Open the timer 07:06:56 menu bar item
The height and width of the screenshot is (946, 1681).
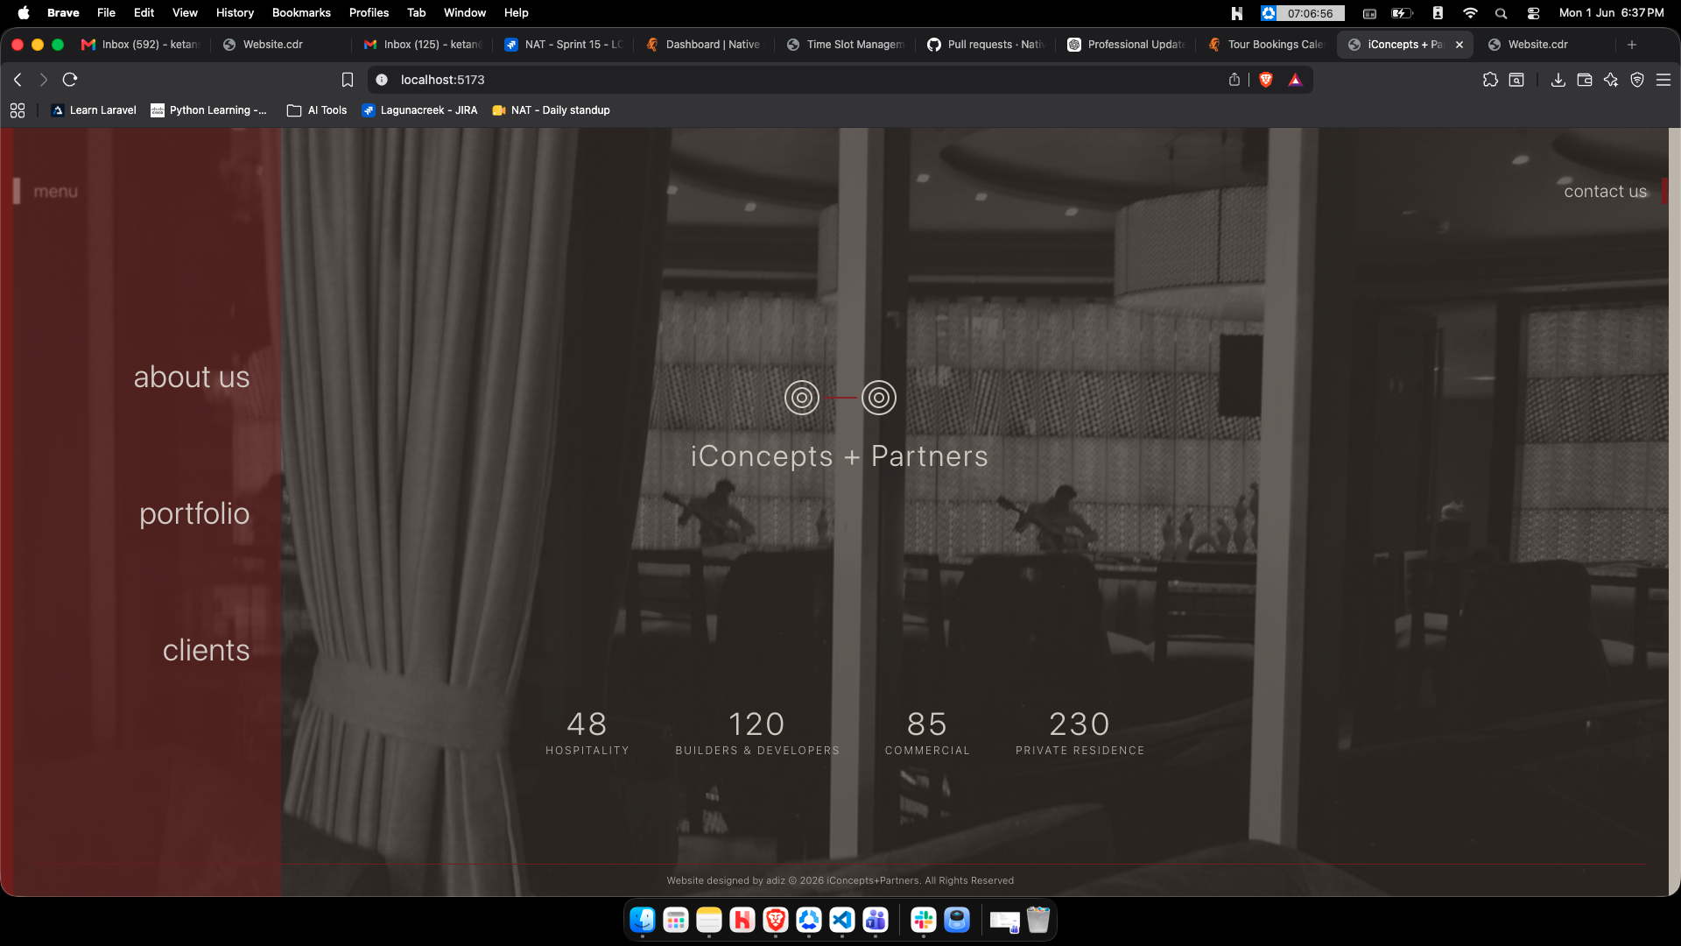[x=1303, y=13]
